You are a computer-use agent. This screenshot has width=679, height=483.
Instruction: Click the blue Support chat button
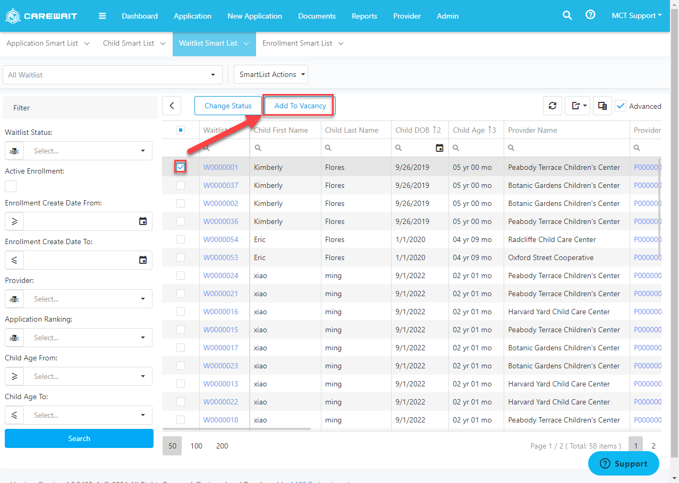[x=624, y=463]
